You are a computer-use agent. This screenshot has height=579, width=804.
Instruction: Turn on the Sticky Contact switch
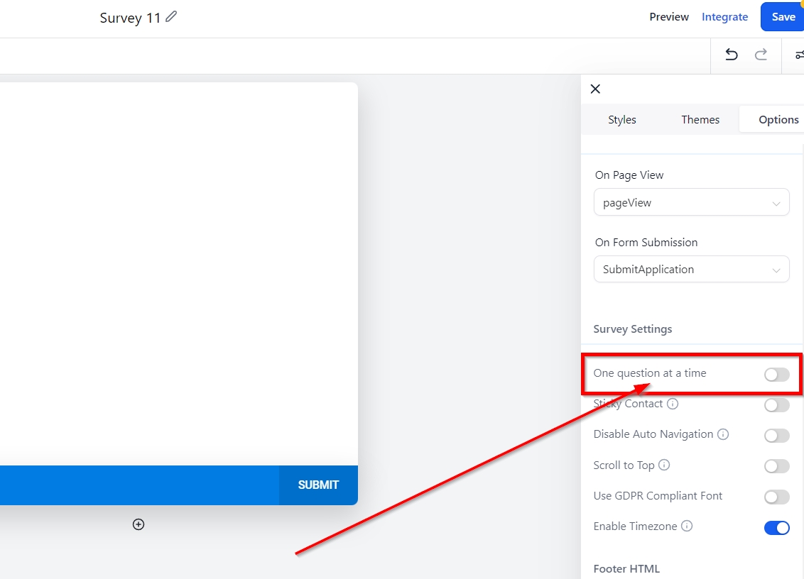coord(776,405)
